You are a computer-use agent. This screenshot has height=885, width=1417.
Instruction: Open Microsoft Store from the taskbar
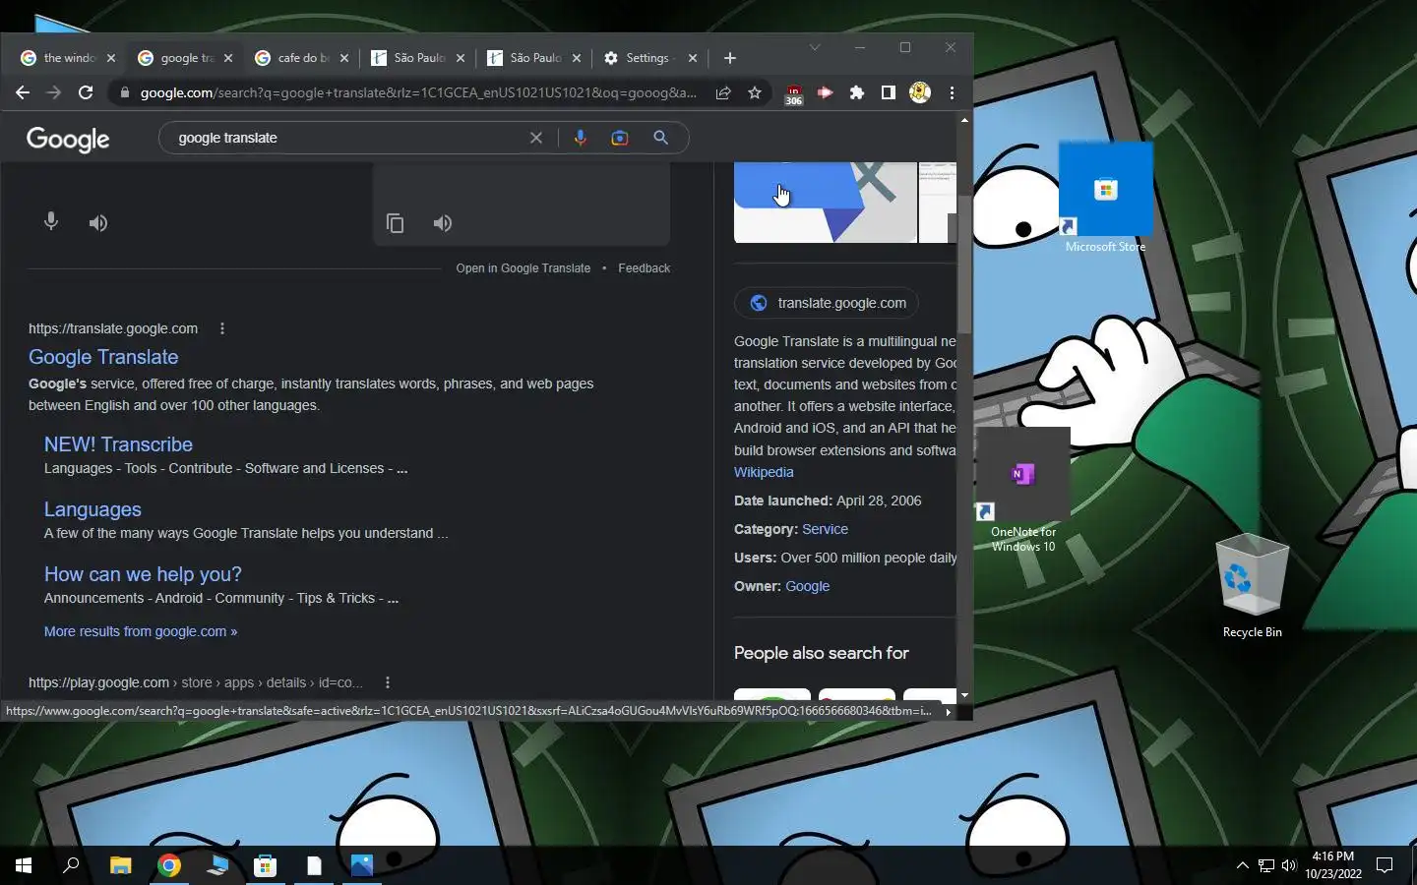(x=265, y=865)
